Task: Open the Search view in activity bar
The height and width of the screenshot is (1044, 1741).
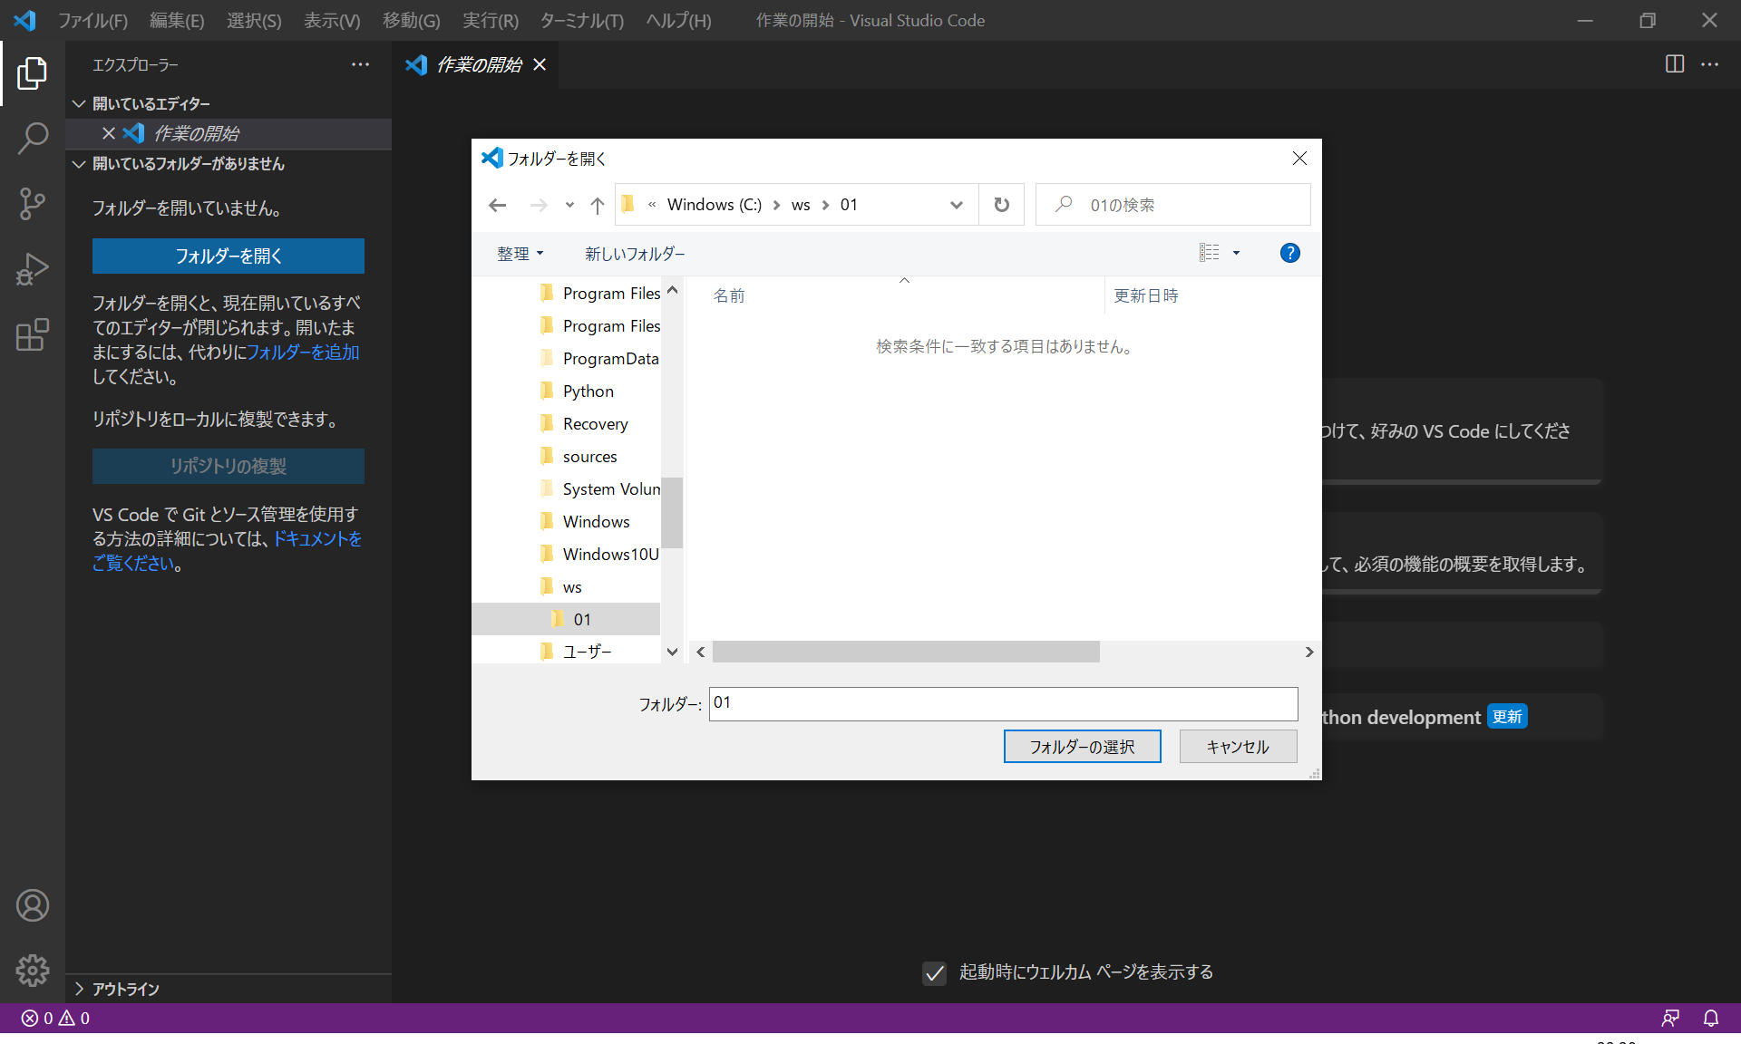Action: coord(33,139)
